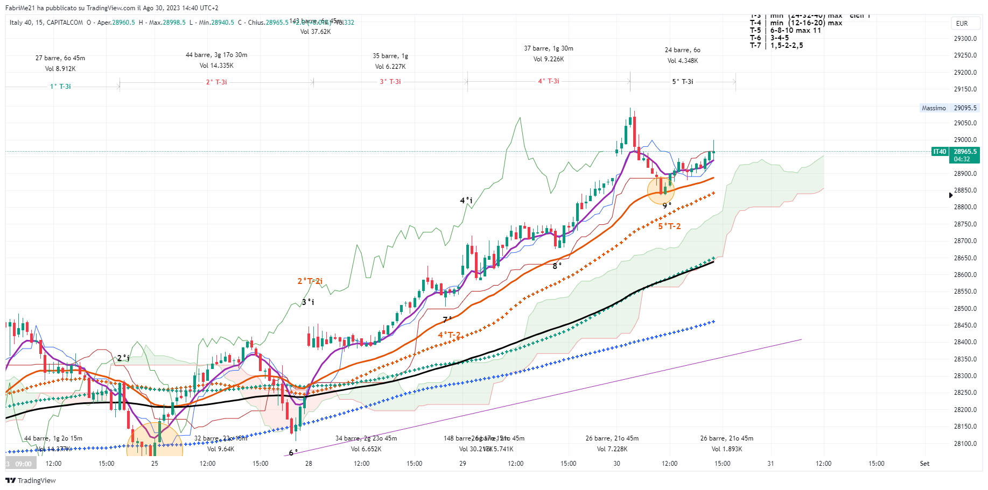Click the 'Italy 40, 15, CAPITALCOM' symbol title
This screenshot has width=988, height=490.
[x=46, y=23]
